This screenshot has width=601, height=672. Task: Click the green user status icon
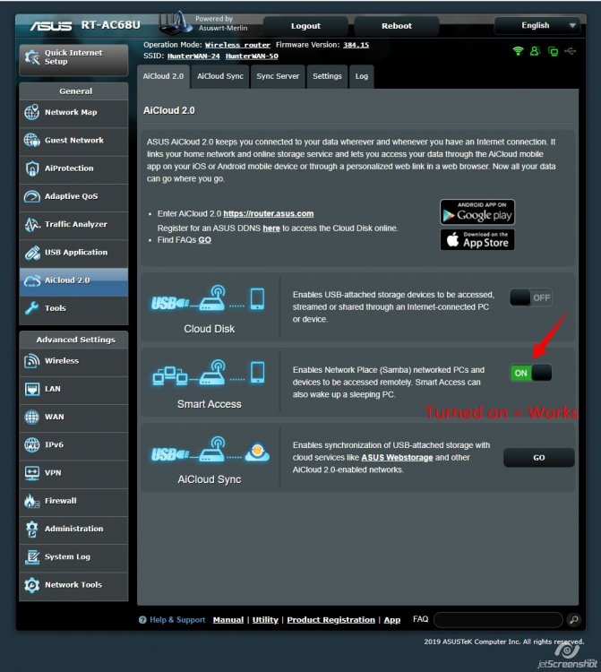pos(535,51)
